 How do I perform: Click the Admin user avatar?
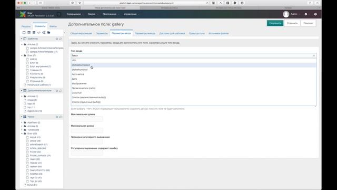pyautogui.click(x=286, y=14)
